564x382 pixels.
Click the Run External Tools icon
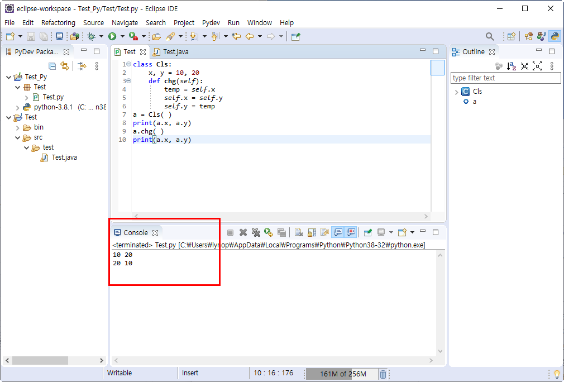pos(133,36)
